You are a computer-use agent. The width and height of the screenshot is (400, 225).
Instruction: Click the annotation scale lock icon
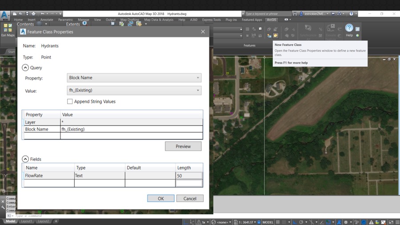(259, 222)
